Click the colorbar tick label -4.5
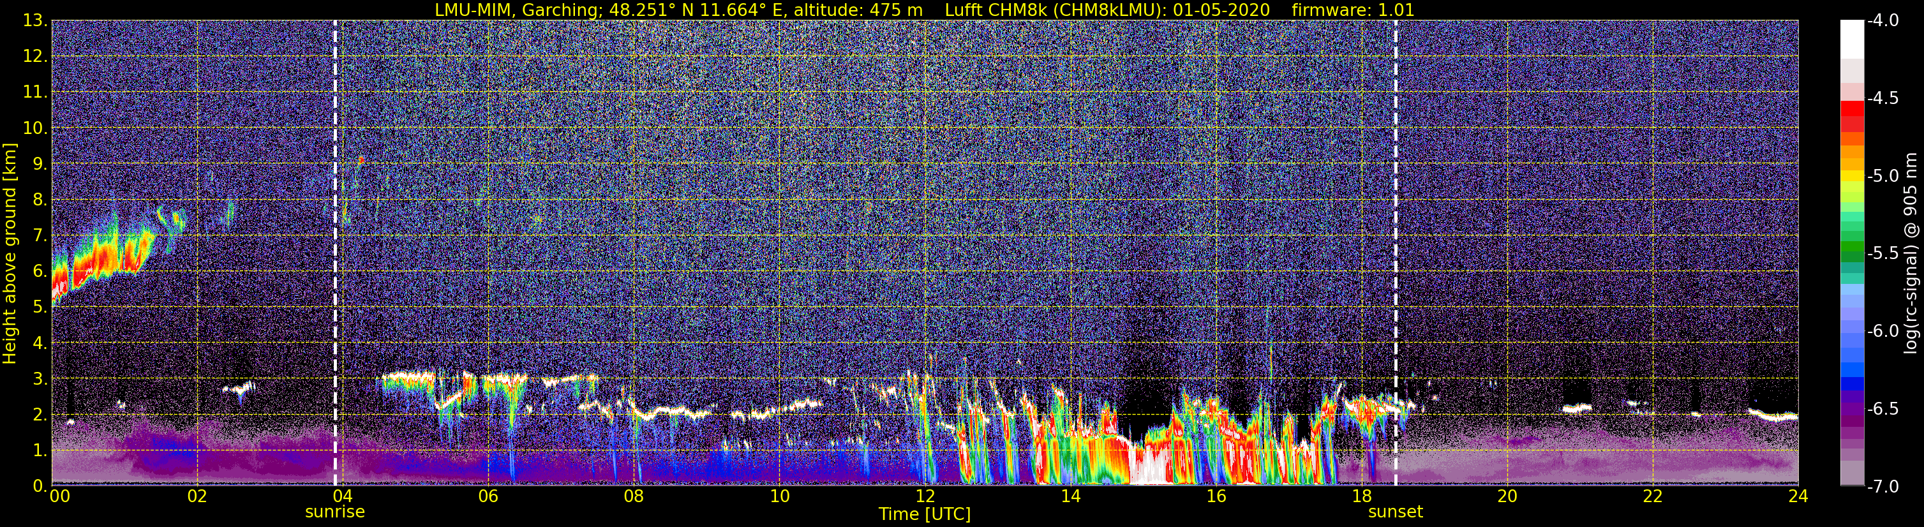Screen dimensions: 1924x527 [1883, 98]
